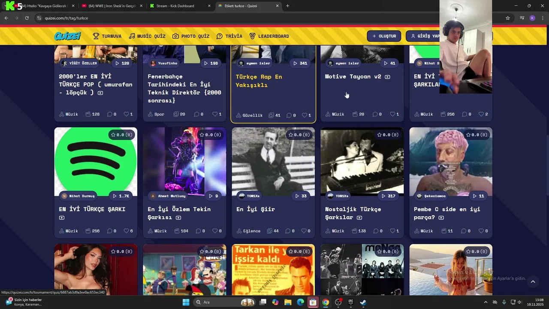Open the Motive Taycan v2 title
This screenshot has width=549, height=309.
(353, 76)
